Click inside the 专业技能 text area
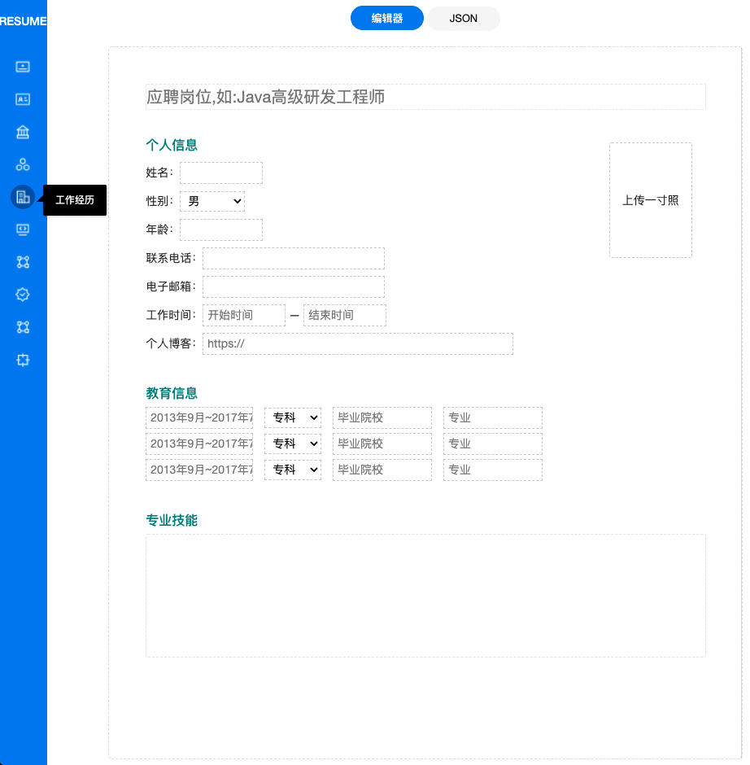This screenshot has height=765, width=750. [425, 595]
